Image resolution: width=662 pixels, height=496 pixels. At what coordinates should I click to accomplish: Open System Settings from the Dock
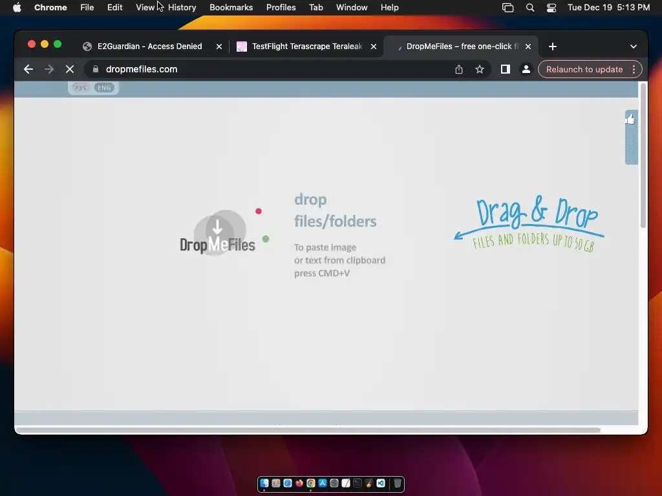(x=334, y=483)
